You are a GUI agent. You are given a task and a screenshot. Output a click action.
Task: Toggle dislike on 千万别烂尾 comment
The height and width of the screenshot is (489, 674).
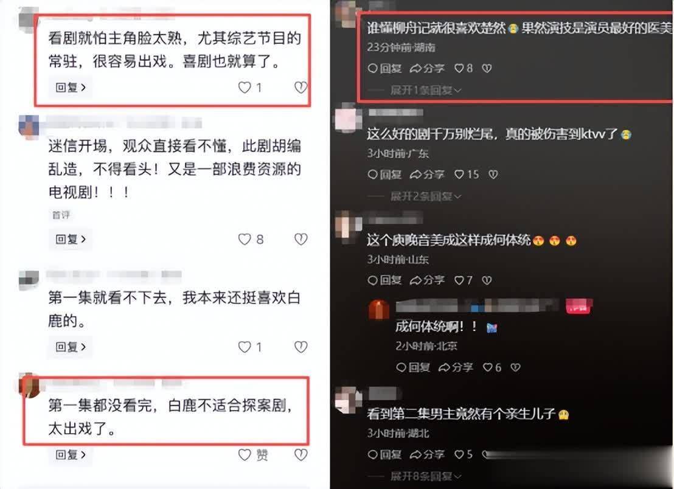tap(493, 175)
